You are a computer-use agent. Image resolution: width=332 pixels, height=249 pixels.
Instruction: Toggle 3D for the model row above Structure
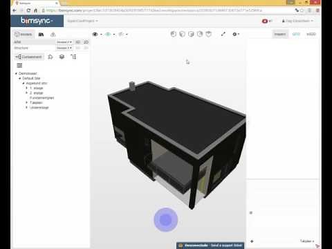(x=77, y=42)
